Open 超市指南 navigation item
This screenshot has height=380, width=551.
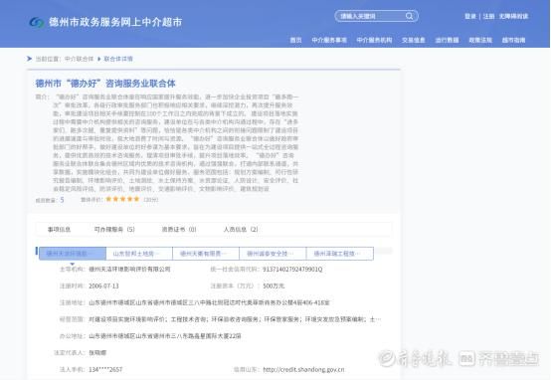tap(514, 40)
